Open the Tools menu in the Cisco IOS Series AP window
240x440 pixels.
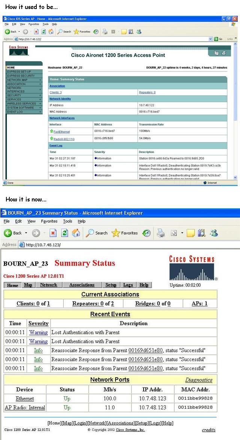click(46, 24)
